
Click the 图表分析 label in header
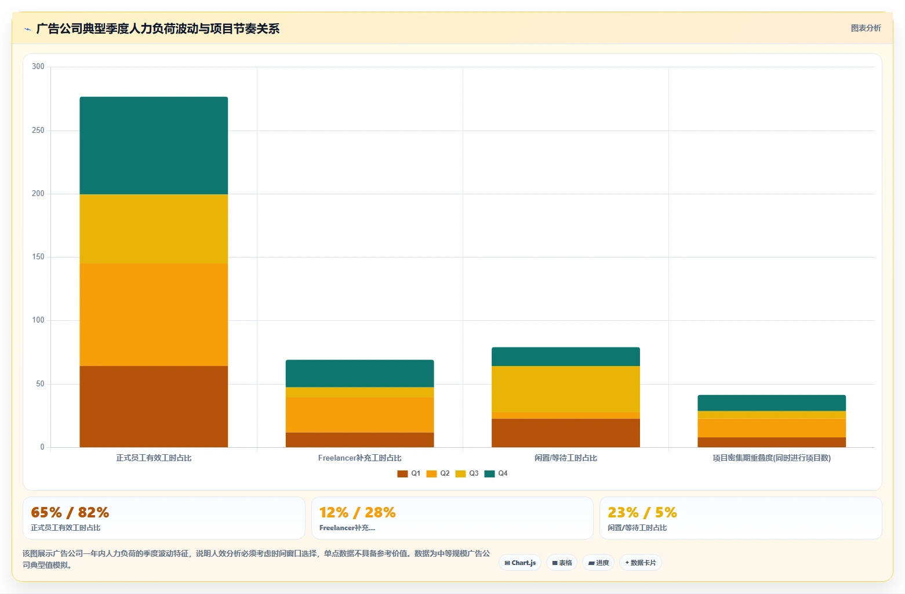coord(866,28)
